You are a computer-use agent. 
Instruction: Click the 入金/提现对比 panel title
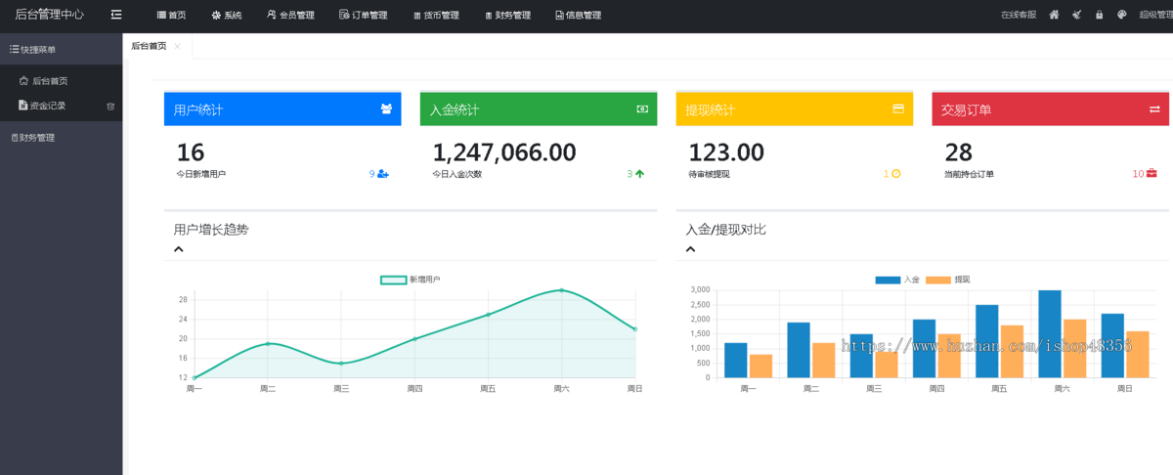[725, 230]
